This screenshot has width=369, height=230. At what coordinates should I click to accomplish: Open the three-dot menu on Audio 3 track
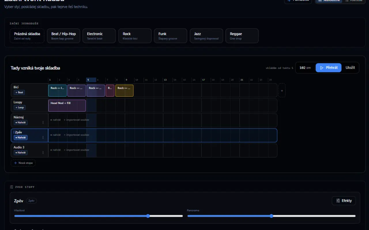tap(43, 152)
